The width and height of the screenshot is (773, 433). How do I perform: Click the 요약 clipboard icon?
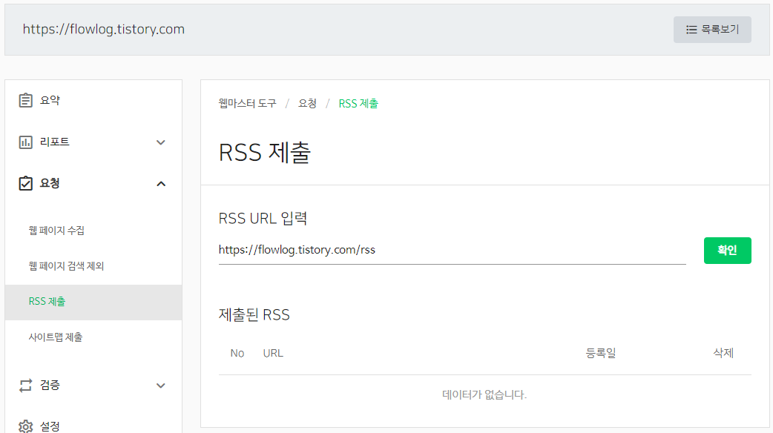(x=26, y=100)
